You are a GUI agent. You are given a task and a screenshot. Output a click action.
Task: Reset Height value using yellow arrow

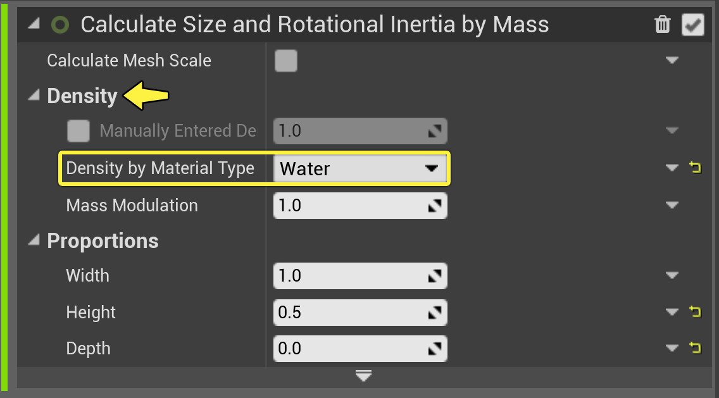pyautogui.click(x=696, y=312)
